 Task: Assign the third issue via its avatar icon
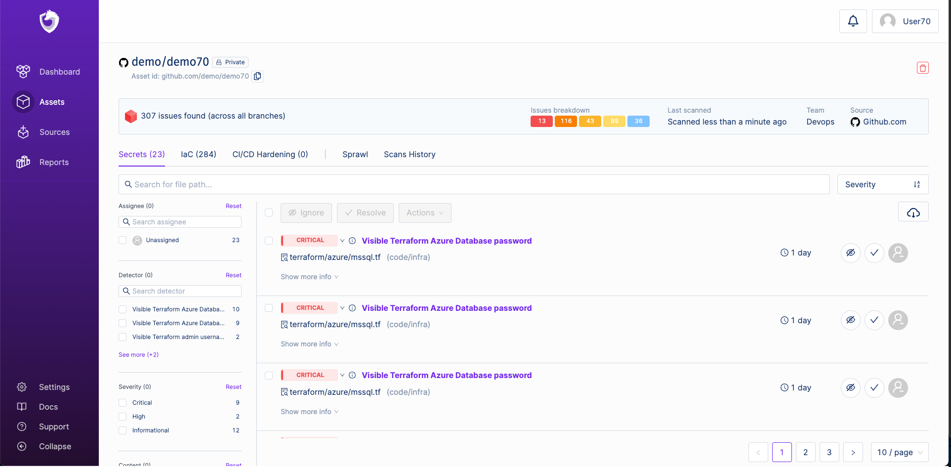pyautogui.click(x=898, y=388)
